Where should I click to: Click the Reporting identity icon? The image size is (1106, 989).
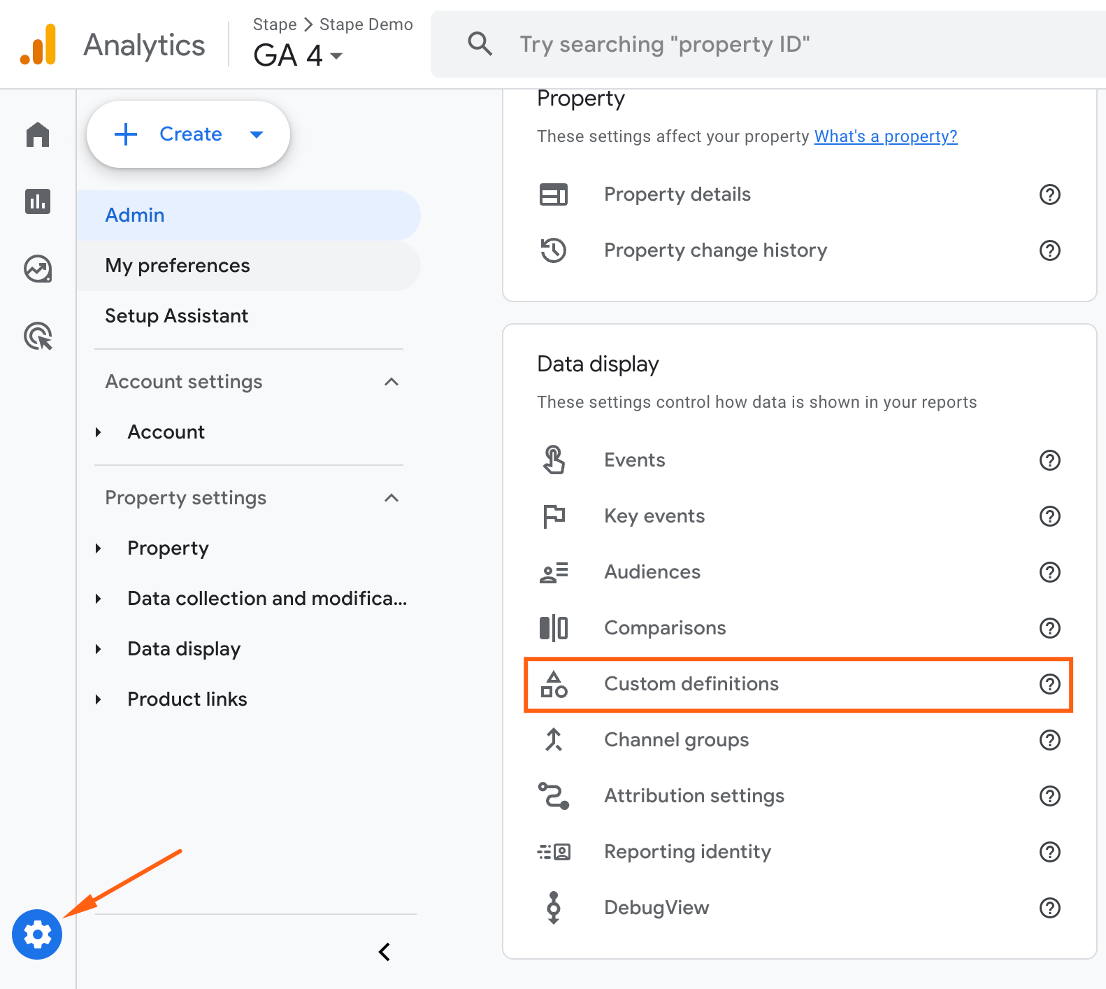pos(554,852)
